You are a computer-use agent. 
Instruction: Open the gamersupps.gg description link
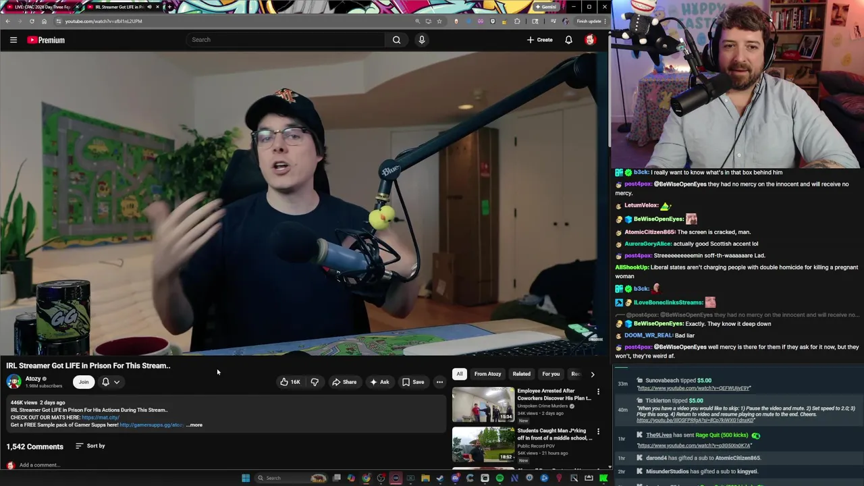151,425
